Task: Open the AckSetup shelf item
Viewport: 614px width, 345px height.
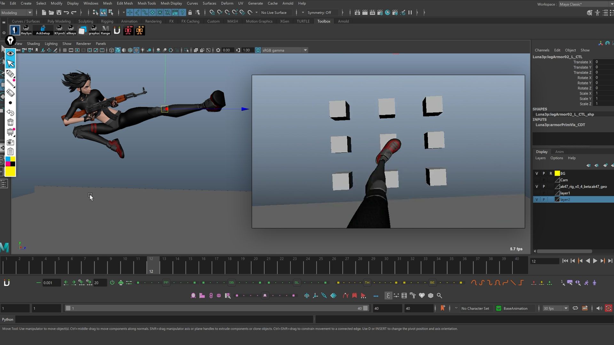Action: click(x=43, y=30)
